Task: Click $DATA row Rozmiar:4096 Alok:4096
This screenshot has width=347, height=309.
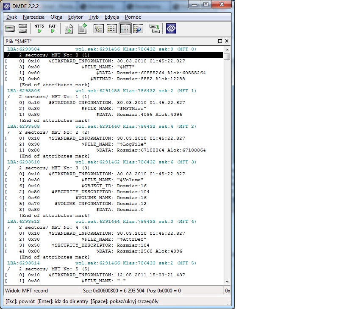Action: (114, 115)
